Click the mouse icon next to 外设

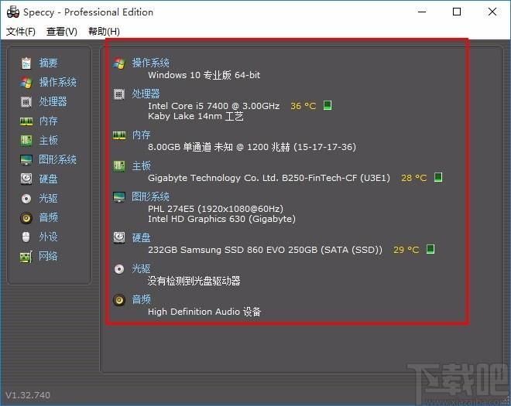(x=26, y=237)
